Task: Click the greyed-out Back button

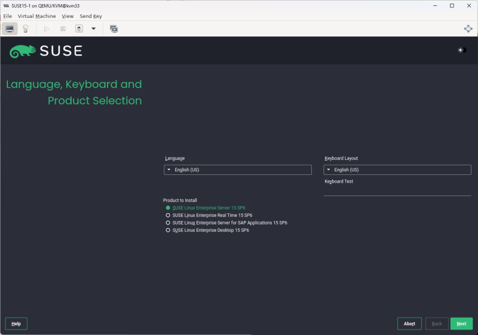Action: tap(437, 324)
